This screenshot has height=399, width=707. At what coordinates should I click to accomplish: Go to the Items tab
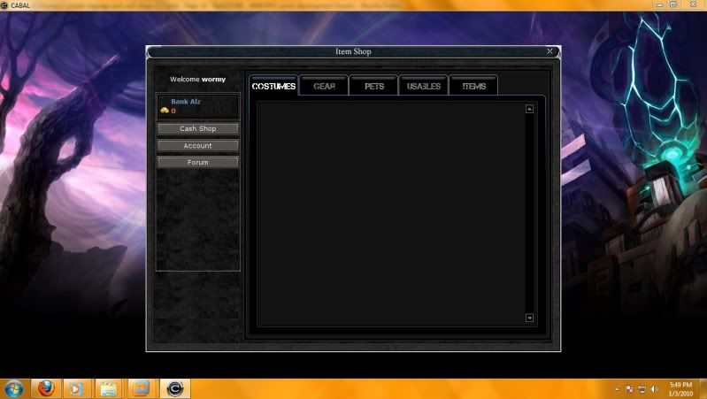[473, 86]
